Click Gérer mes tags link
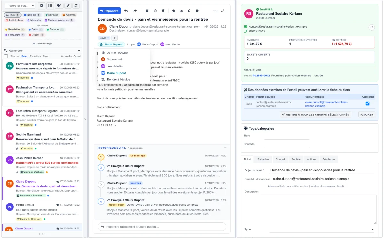384x240 pixels. pyautogui.click(x=42, y=44)
